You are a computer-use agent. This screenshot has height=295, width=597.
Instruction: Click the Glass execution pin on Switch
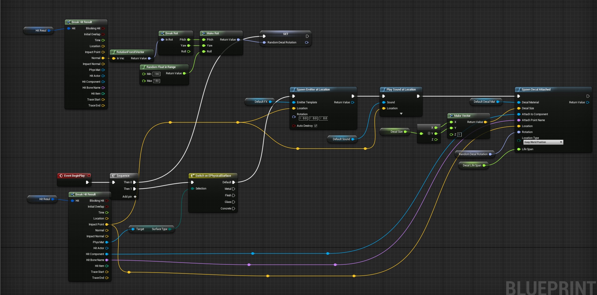(x=233, y=202)
